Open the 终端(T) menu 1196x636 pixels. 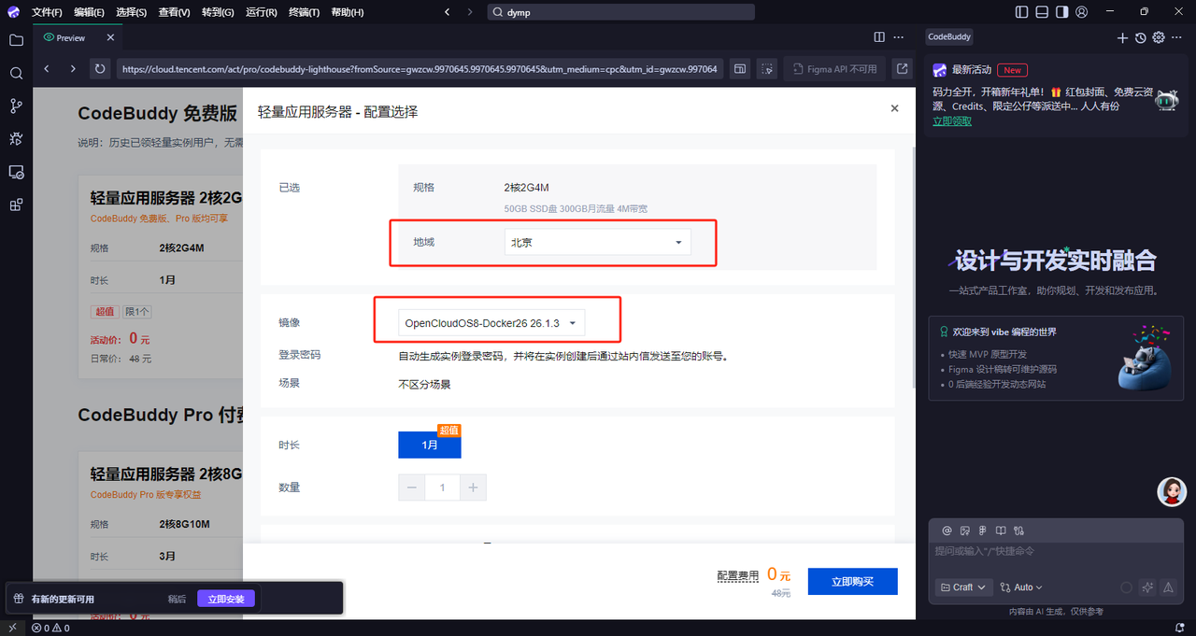point(304,12)
